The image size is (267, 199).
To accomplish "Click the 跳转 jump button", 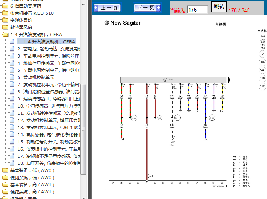I will click(x=219, y=7).
